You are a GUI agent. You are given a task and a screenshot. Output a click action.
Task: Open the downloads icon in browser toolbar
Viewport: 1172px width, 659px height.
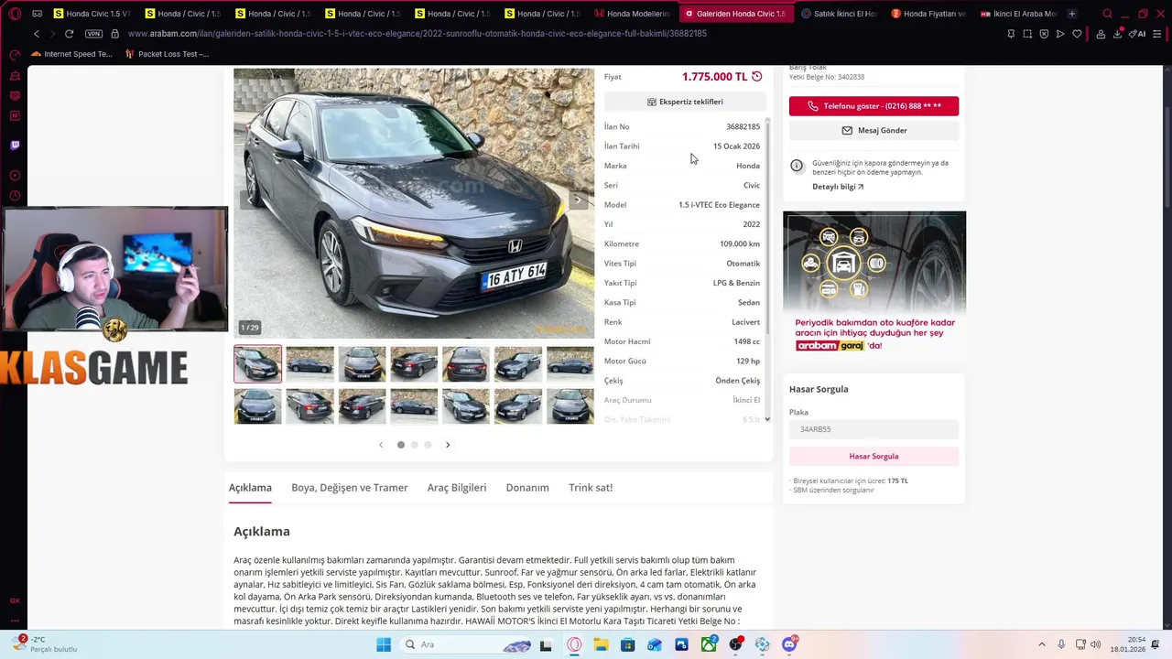tap(1117, 34)
